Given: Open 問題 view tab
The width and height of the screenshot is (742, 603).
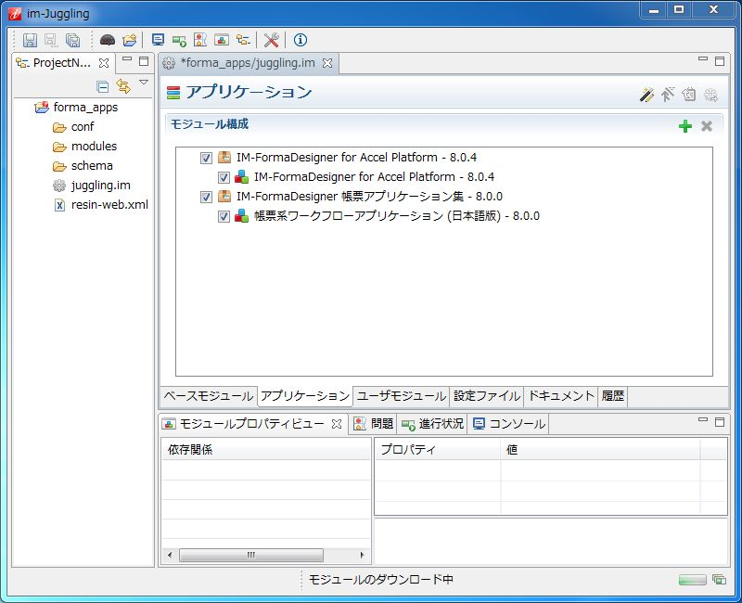Looking at the screenshot, I should point(374,424).
